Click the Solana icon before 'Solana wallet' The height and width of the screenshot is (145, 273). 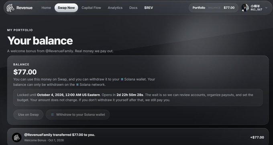(x=122, y=79)
